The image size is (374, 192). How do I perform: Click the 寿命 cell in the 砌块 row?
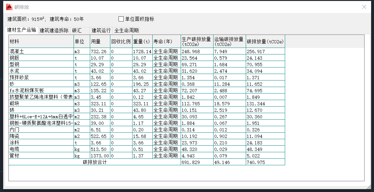pos(166,104)
